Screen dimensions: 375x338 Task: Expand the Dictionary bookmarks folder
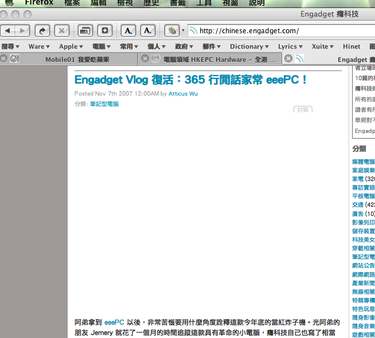pyautogui.click(x=249, y=46)
